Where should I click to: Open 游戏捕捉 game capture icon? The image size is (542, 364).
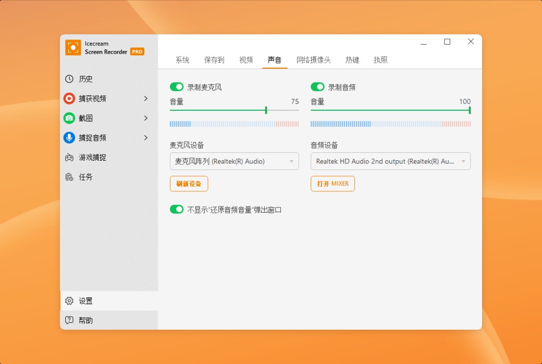click(x=69, y=157)
